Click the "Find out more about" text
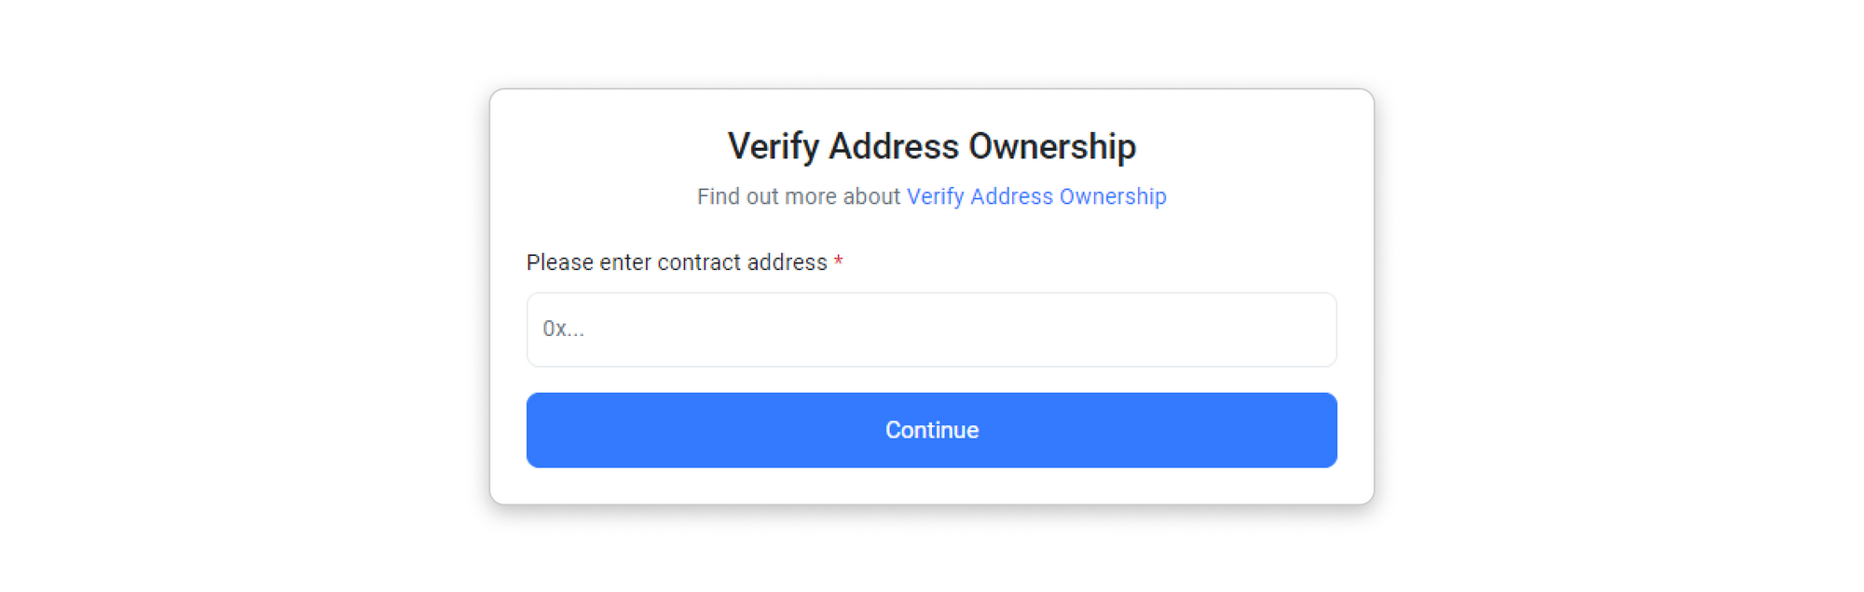 (x=798, y=196)
